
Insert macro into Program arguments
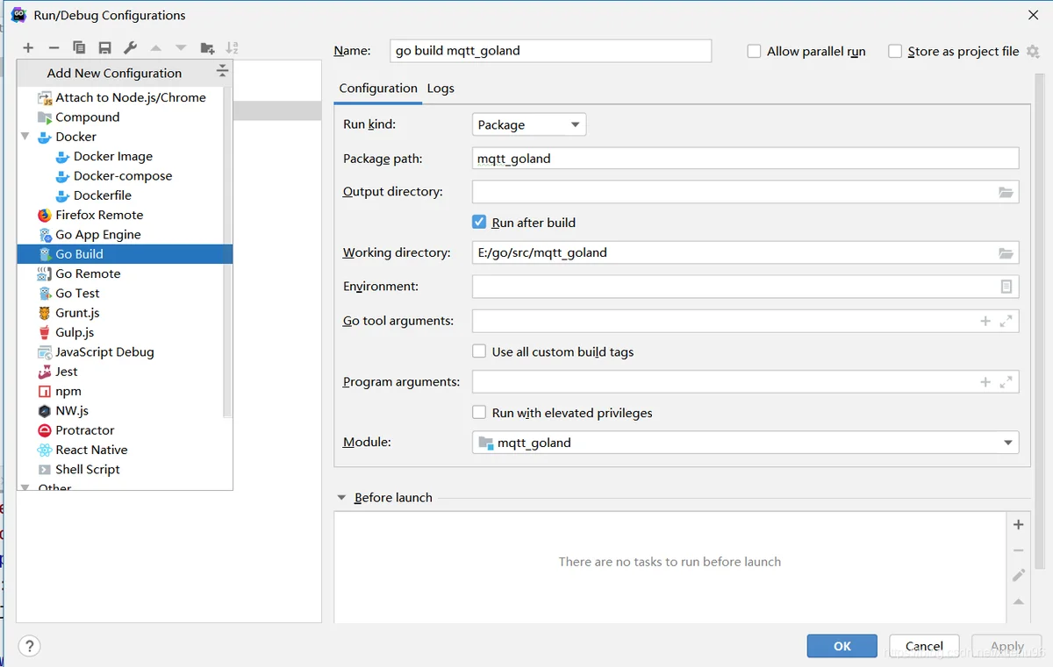point(985,382)
